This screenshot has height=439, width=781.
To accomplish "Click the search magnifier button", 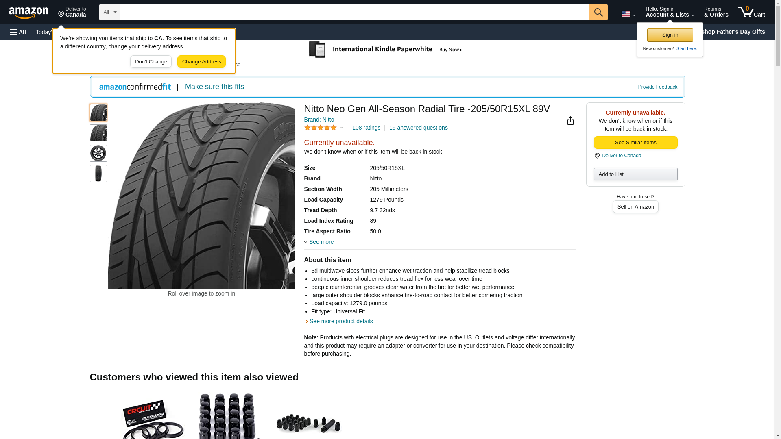I will 598,12.
